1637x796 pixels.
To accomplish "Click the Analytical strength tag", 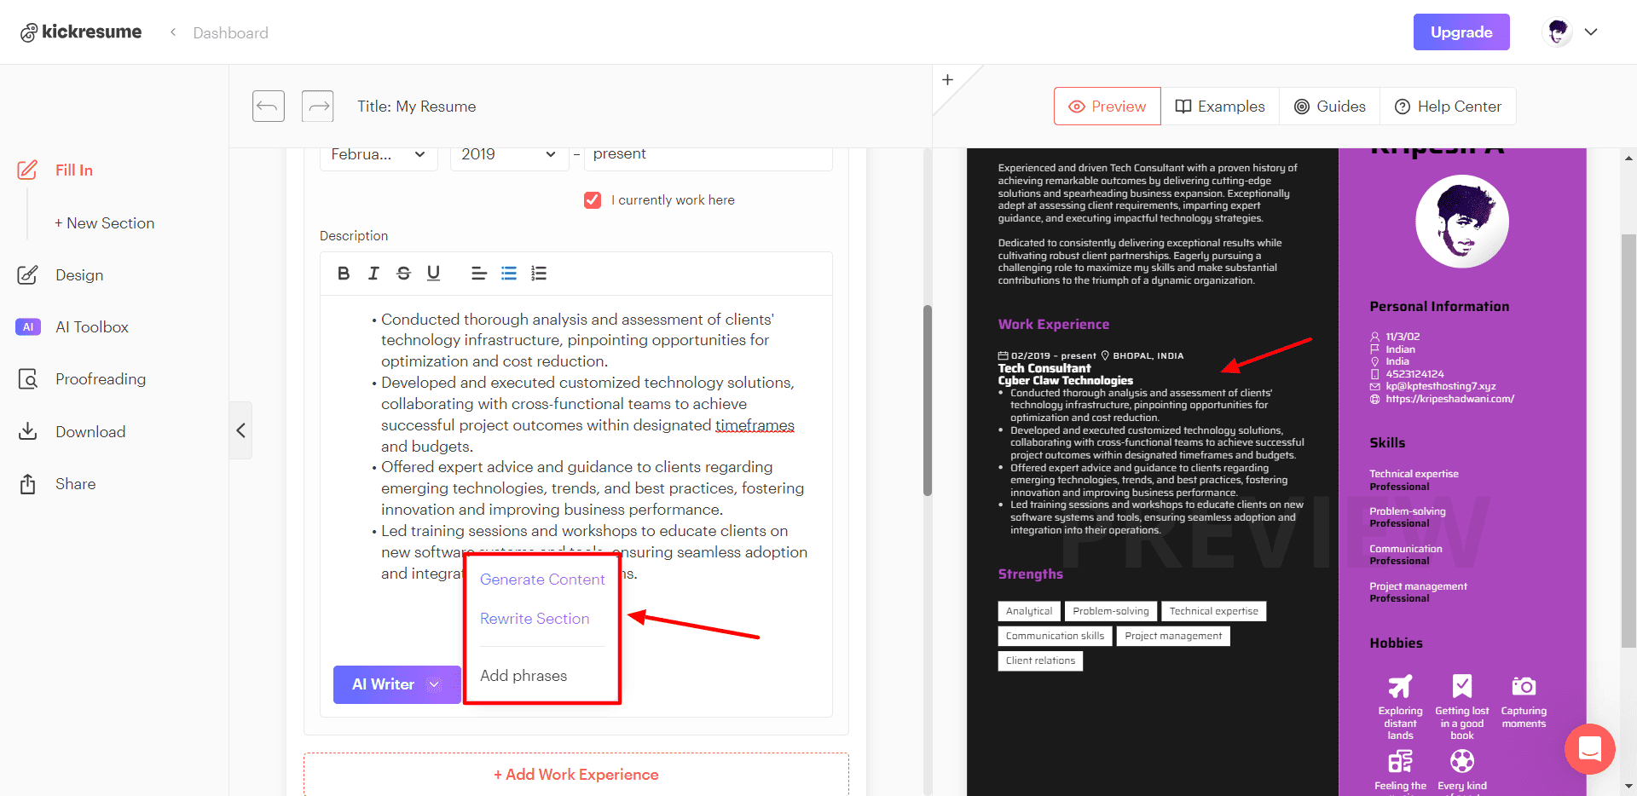I will click(x=1029, y=611).
